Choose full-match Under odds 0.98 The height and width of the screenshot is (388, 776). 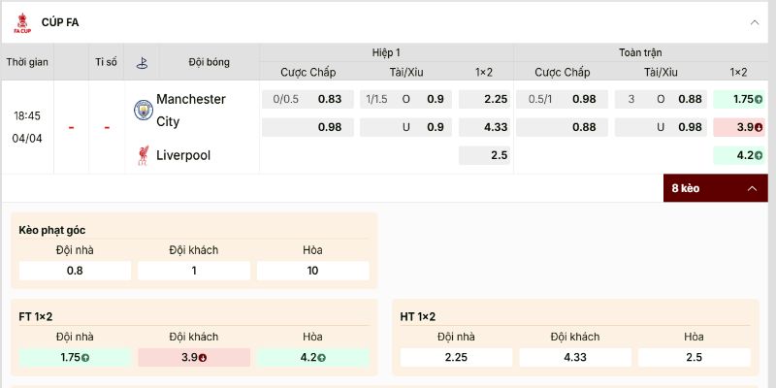[691, 127]
